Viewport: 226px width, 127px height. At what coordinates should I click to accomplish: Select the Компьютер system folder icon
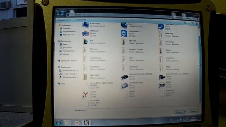(x=86, y=25)
